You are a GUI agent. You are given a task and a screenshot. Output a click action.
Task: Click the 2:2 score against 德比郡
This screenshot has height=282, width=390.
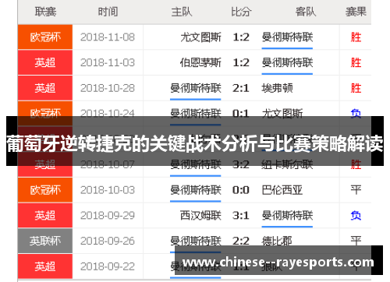tap(241, 241)
